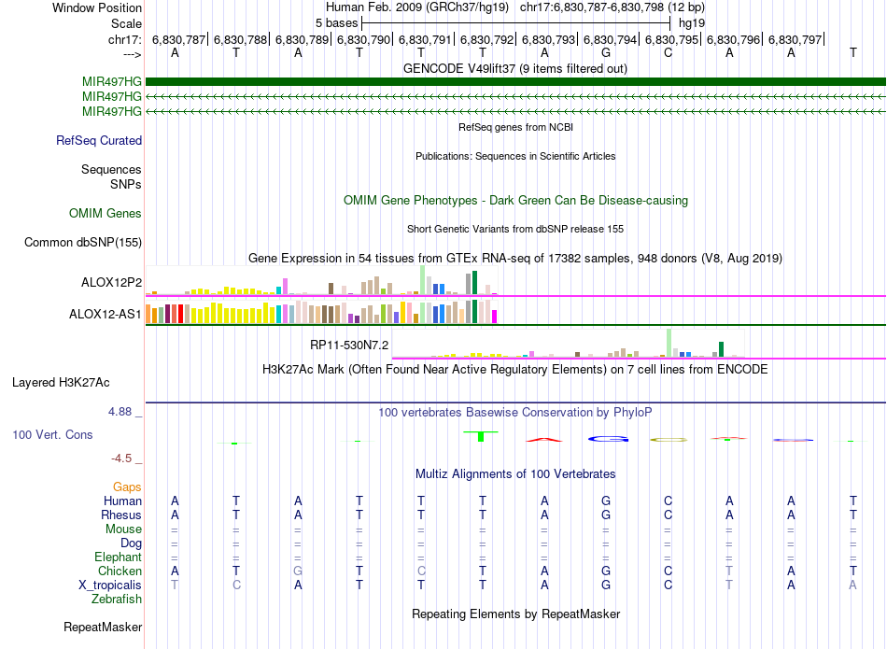Click the faded G in the Chicken row
Viewport: 887px width, 649px height.
click(x=298, y=571)
